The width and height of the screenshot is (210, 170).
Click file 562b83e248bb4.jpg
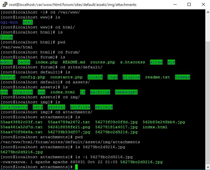pyautogui.click(x=164, y=122)
